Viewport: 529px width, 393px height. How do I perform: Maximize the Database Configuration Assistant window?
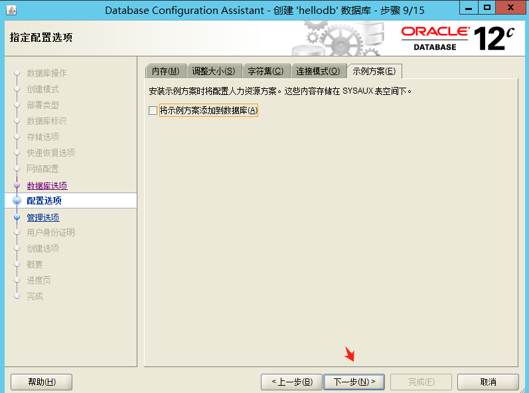click(487, 7)
